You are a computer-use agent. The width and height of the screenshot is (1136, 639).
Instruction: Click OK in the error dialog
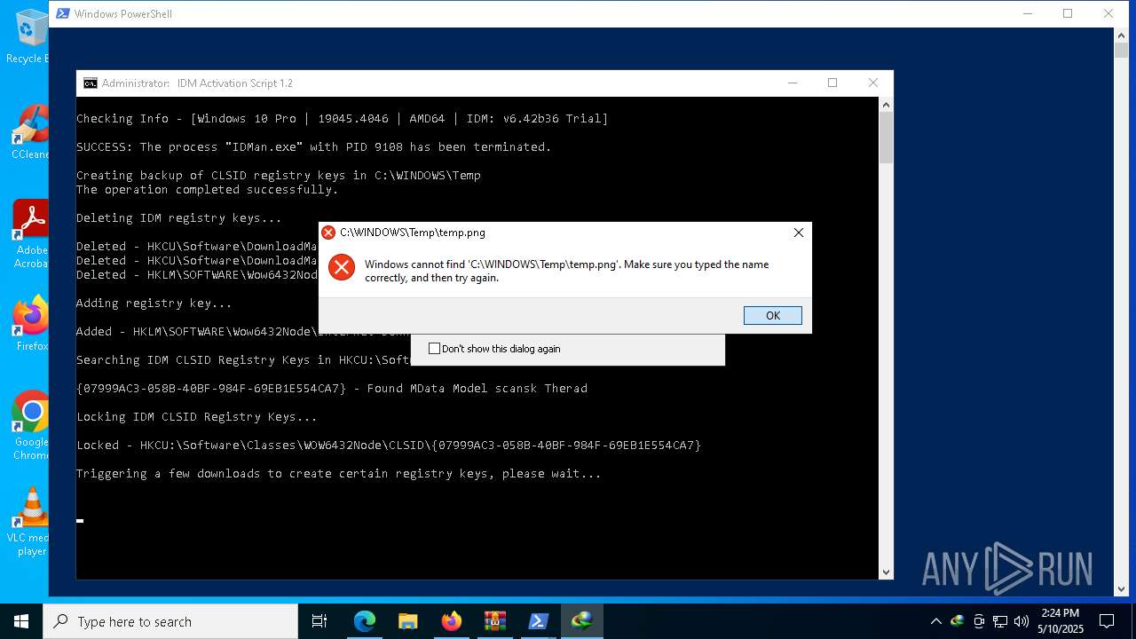point(772,315)
